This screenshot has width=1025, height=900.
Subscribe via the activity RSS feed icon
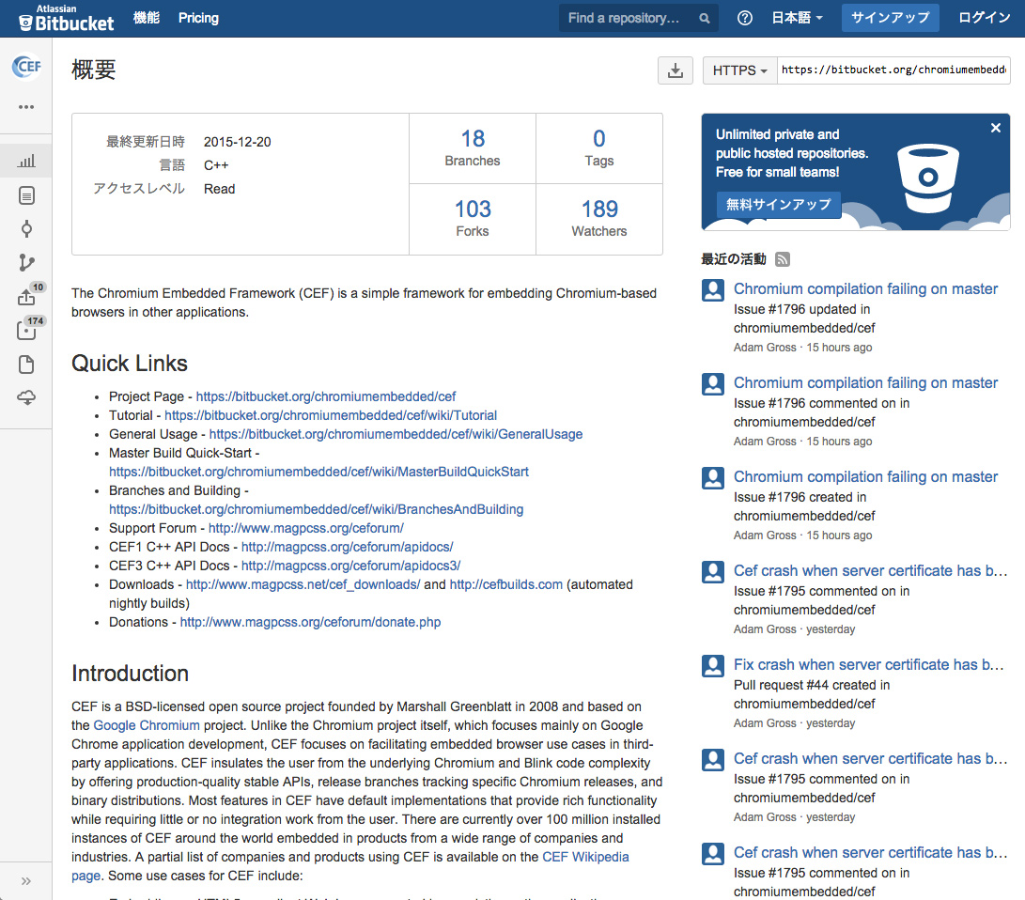tap(783, 259)
